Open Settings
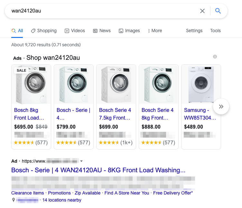Screen dimensions: 242x208 point(194,31)
